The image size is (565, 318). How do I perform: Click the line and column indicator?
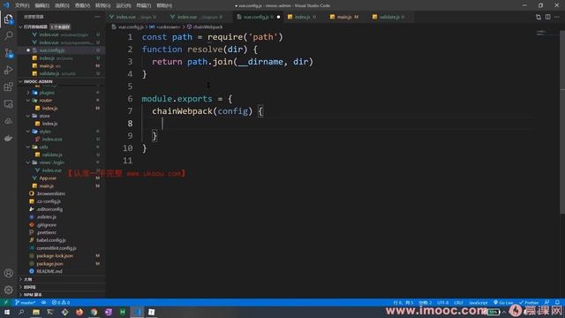coord(403,302)
